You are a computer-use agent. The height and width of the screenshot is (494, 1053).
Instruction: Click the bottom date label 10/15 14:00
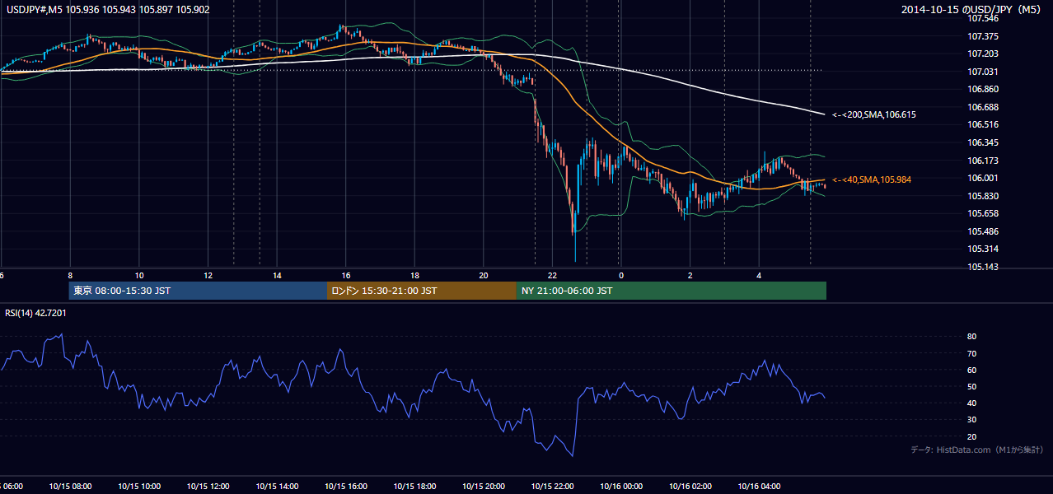pyautogui.click(x=277, y=487)
